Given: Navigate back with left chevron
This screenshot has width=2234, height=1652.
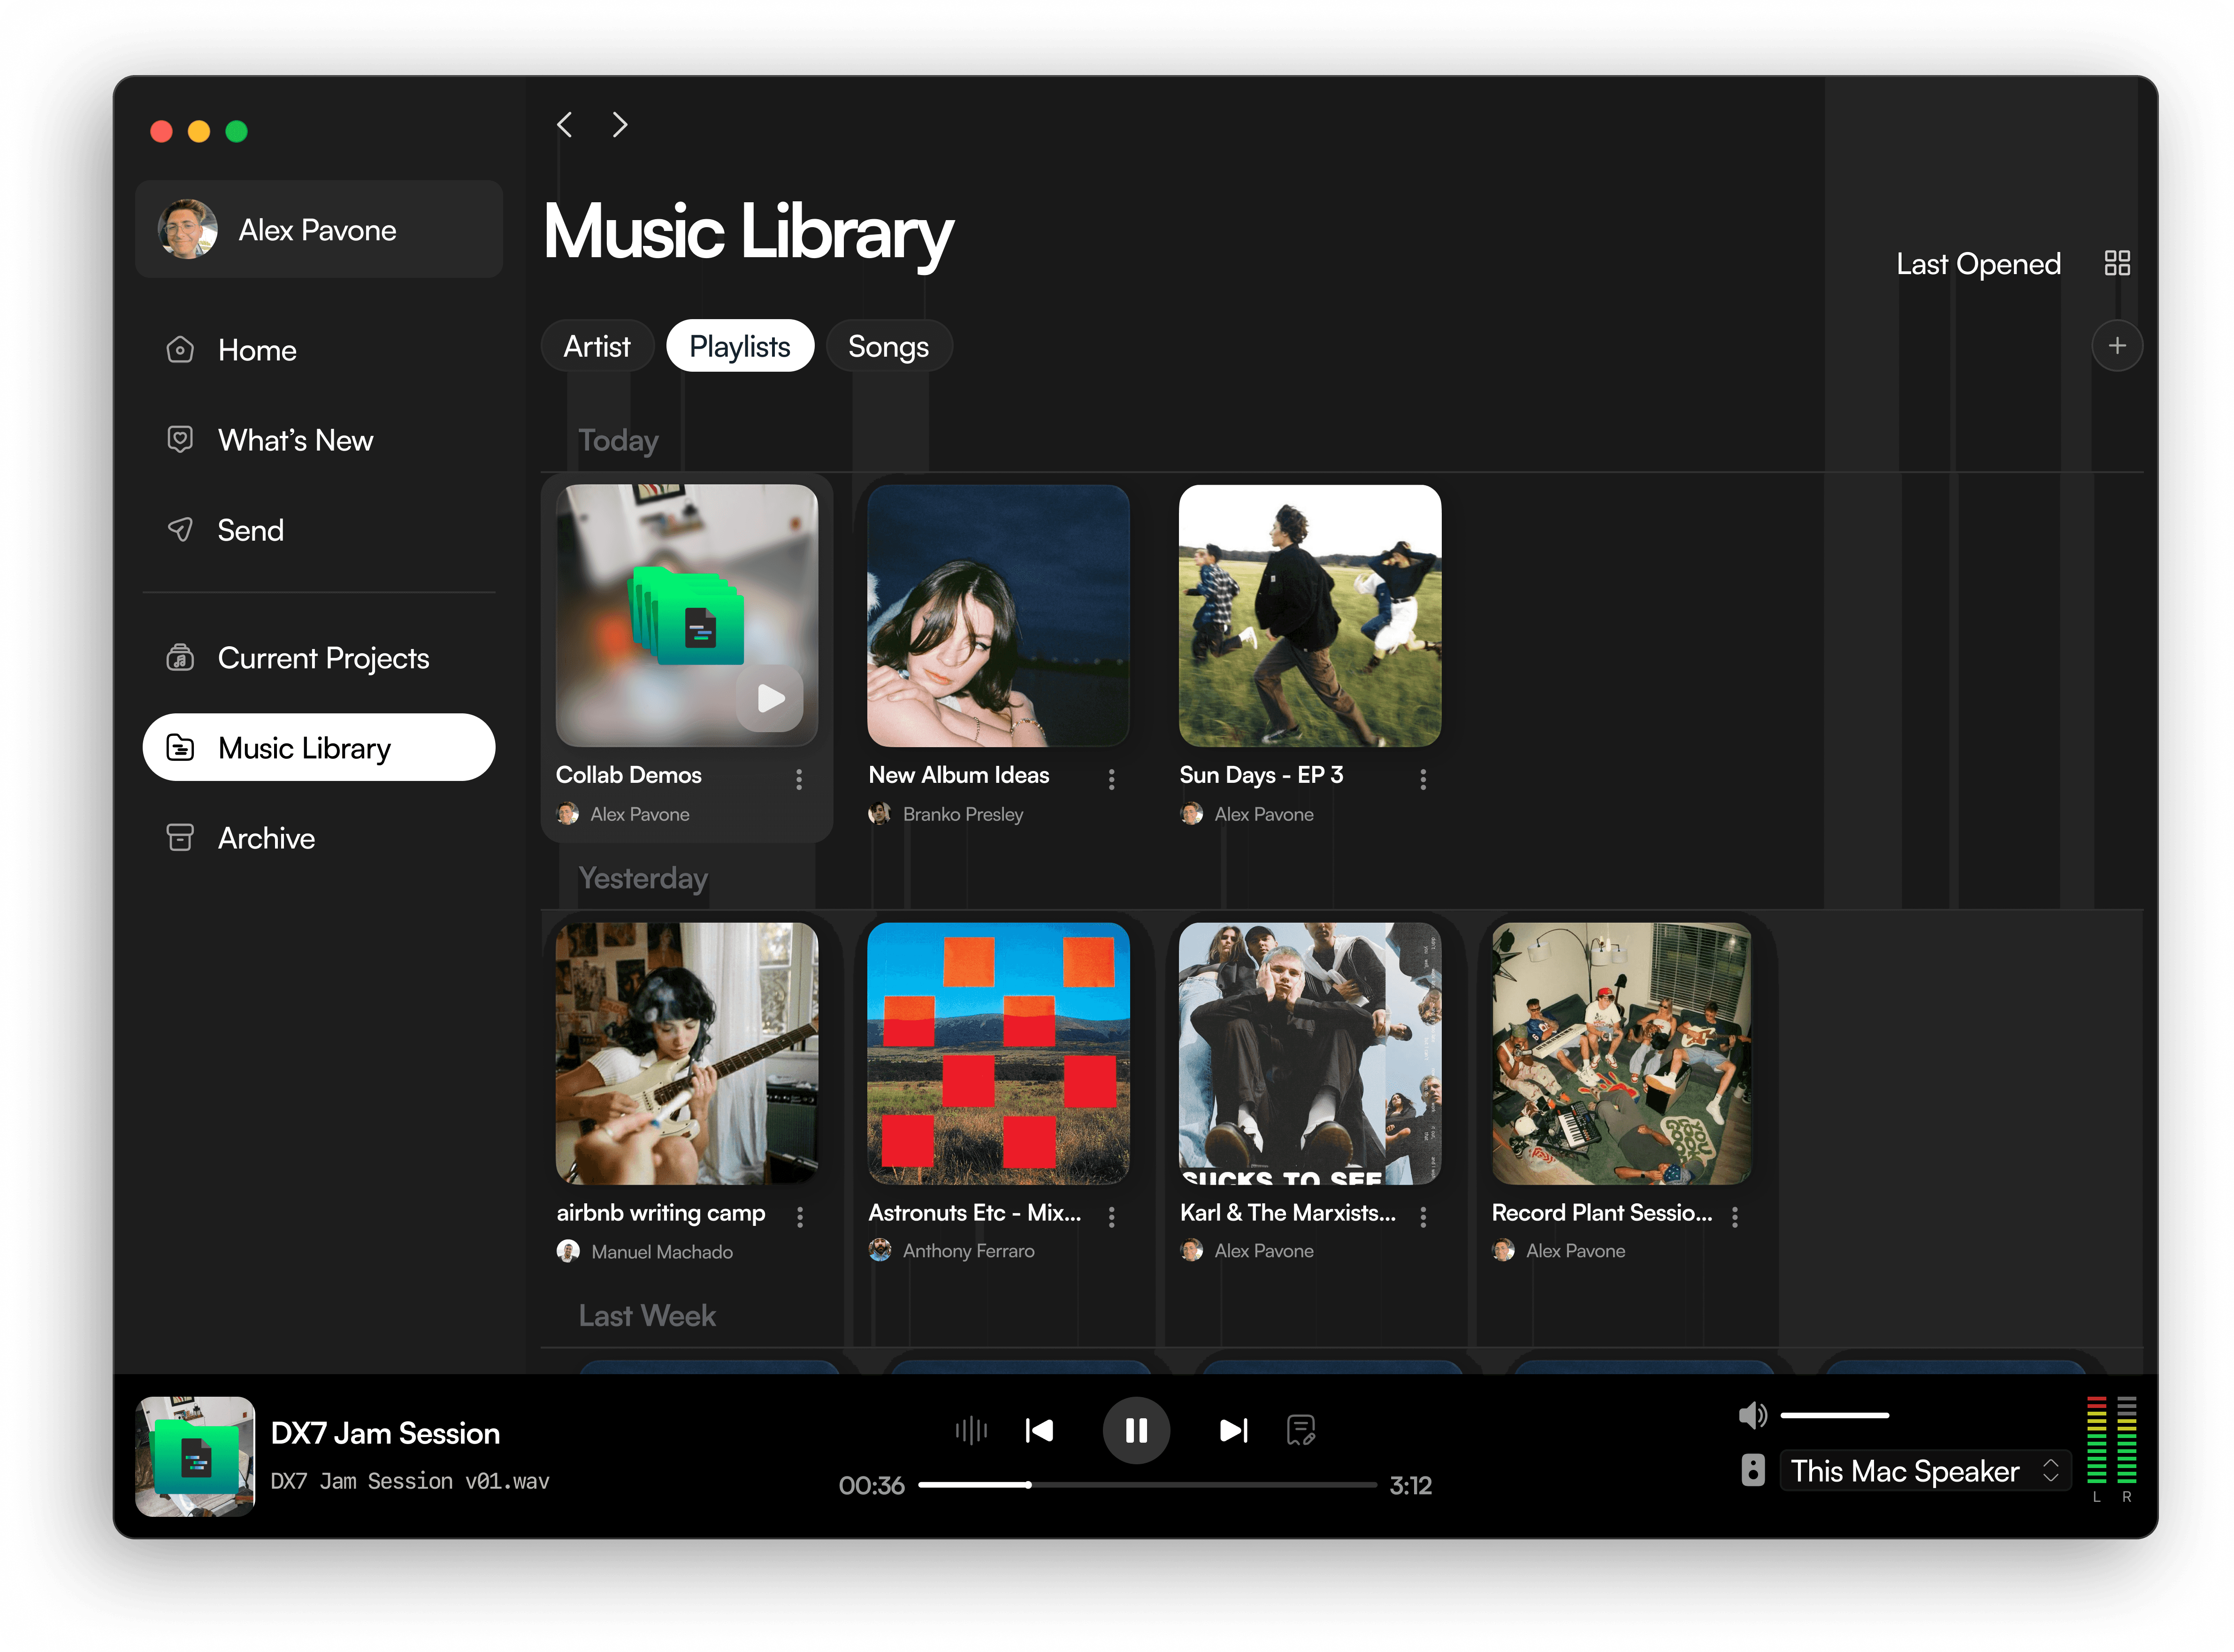Looking at the screenshot, I should tap(565, 125).
